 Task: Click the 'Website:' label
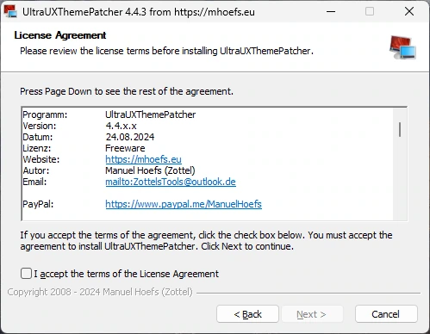(x=41, y=159)
